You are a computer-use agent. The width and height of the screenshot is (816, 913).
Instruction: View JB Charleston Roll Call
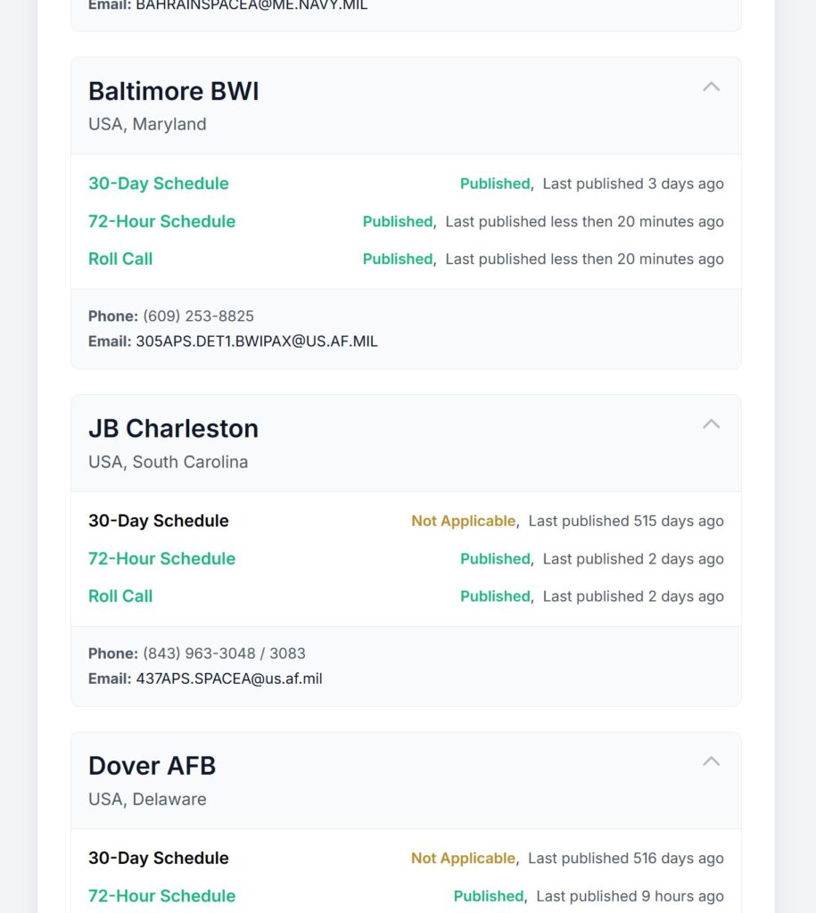[x=120, y=596]
